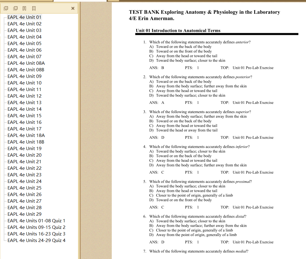Jump to EAPL 4e Units 09-15 Quiz 2
This screenshot has width=306, height=259.
tap(36, 227)
